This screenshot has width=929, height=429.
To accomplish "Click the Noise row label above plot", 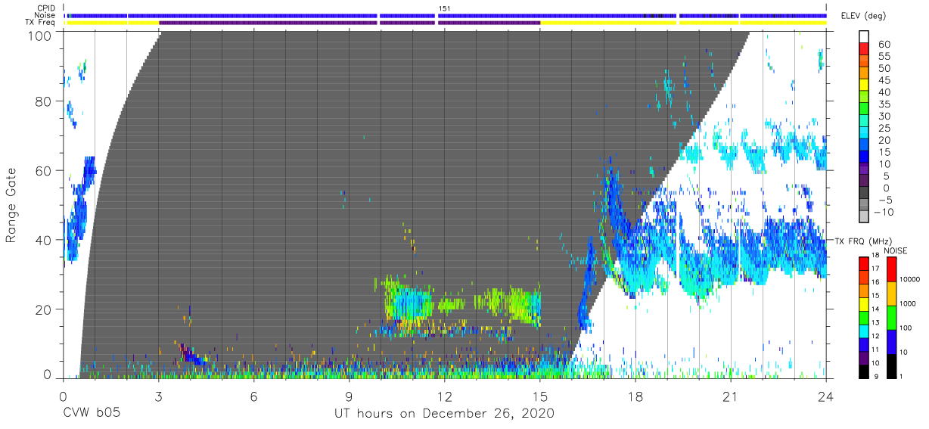I will click(x=45, y=15).
